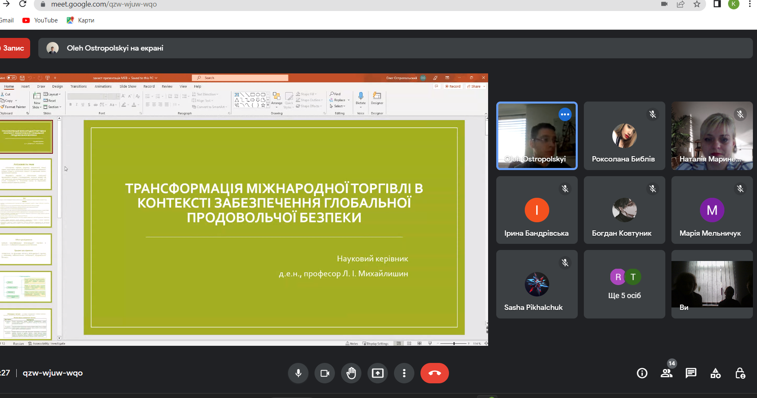Click the Chrome three-dot menu
The height and width of the screenshot is (398, 757).
click(x=750, y=4)
